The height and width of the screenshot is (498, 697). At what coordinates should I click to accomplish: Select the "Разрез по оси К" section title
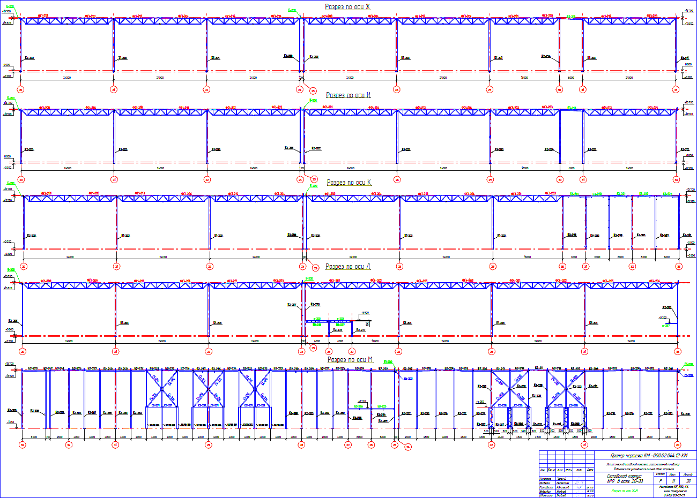(x=349, y=183)
